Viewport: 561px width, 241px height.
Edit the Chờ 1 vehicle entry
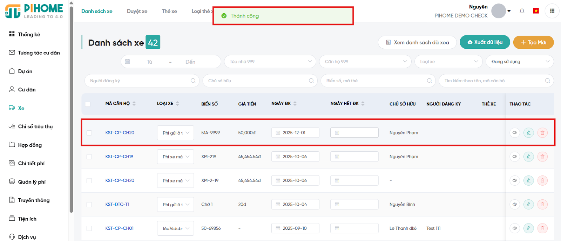pos(528,204)
